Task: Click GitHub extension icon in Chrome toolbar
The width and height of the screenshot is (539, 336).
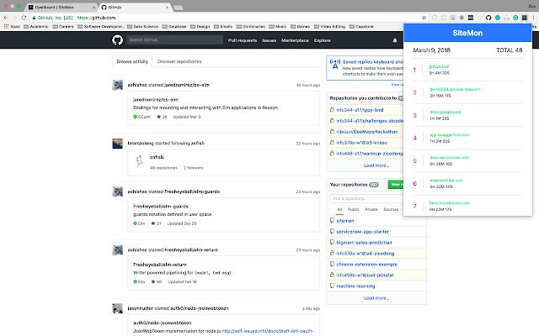Action: pyautogui.click(x=488, y=18)
